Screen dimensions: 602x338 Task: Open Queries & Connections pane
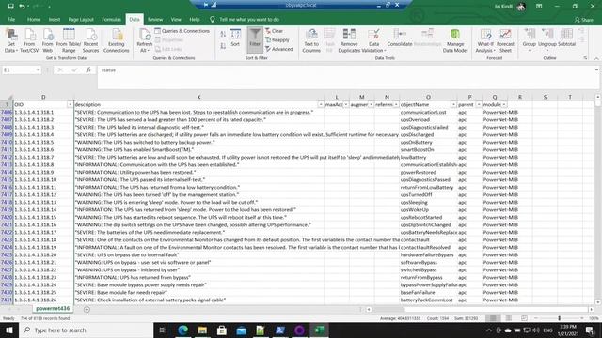(182, 31)
